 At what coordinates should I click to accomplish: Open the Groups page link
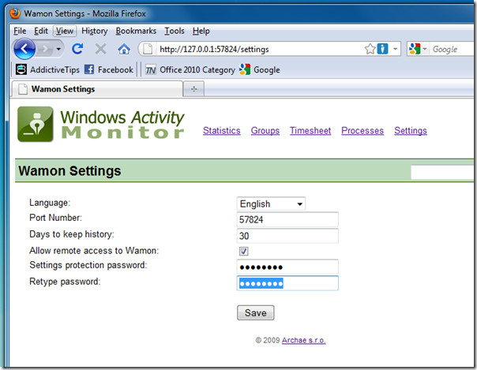click(x=265, y=131)
